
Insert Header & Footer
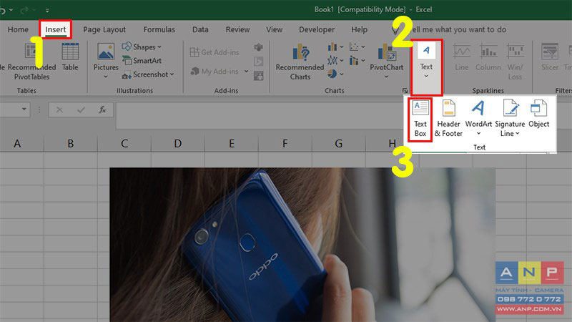click(448, 119)
